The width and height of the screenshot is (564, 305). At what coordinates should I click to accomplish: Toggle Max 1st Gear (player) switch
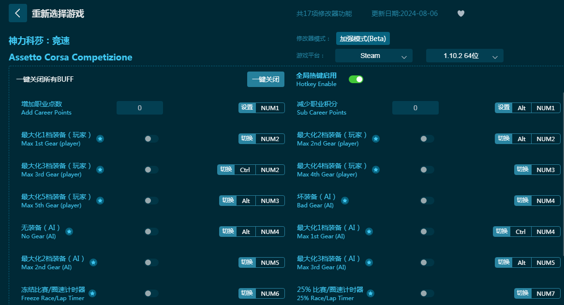click(151, 139)
